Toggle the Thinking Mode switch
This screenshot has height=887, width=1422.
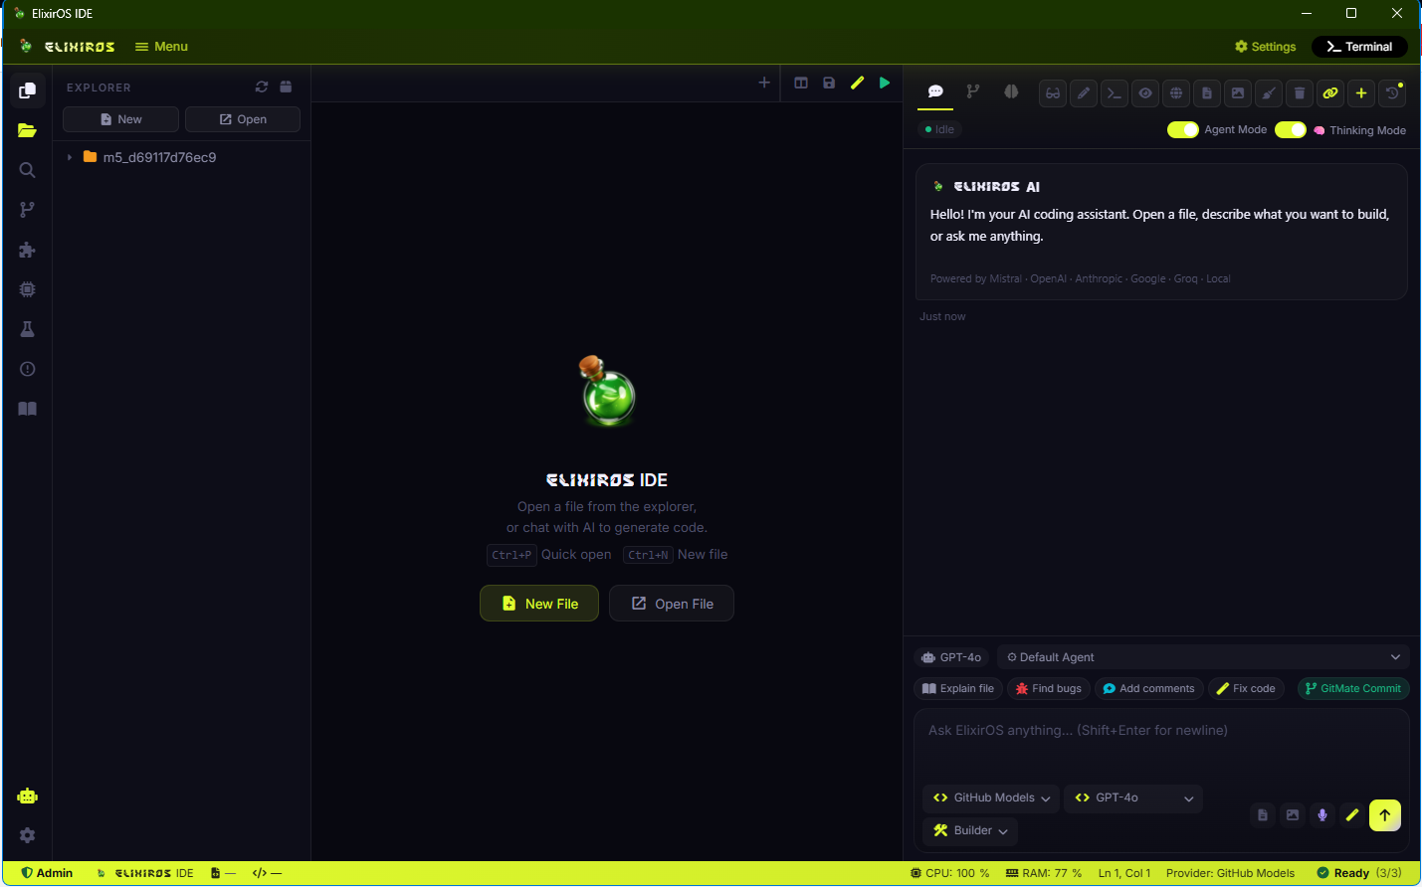pyautogui.click(x=1291, y=130)
